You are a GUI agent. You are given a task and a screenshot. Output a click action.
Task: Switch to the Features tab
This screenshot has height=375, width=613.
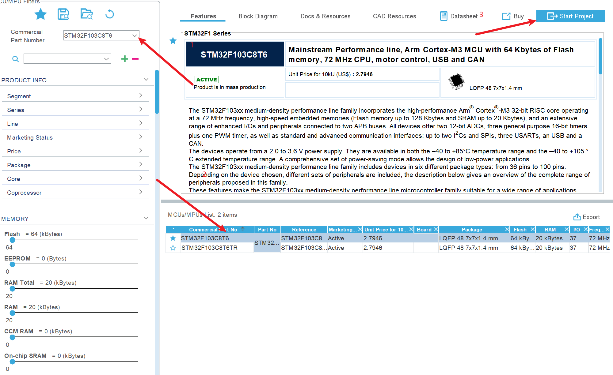203,16
